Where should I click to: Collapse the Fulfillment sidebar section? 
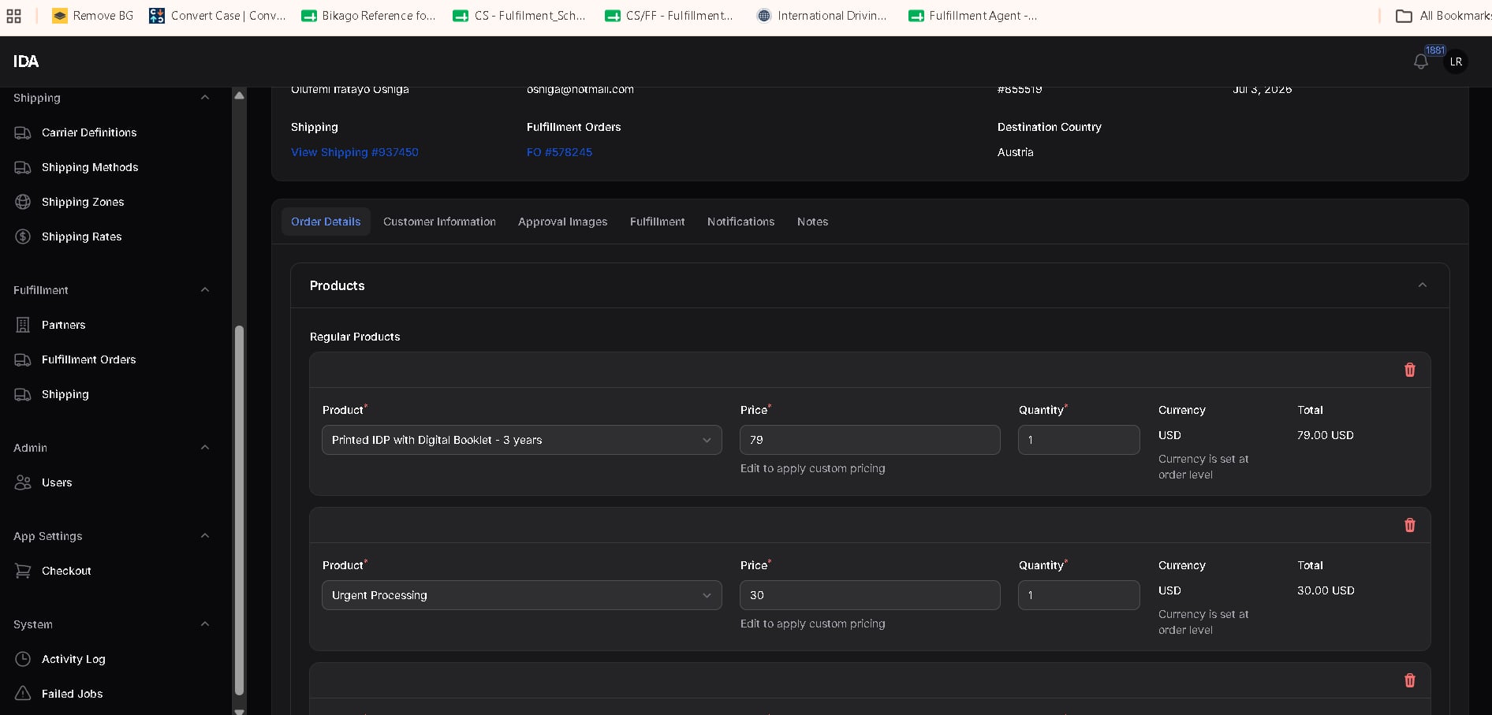click(205, 290)
